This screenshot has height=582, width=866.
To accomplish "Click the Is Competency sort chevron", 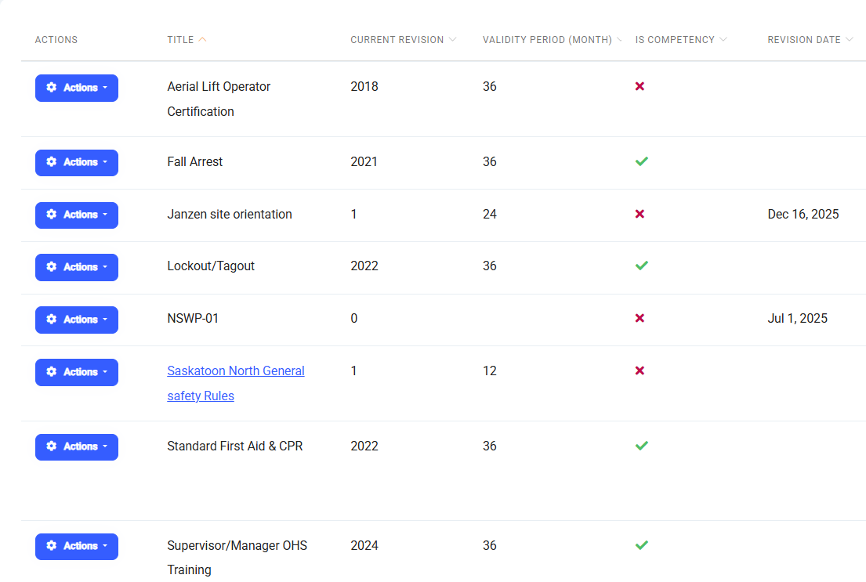I will 723,40.
